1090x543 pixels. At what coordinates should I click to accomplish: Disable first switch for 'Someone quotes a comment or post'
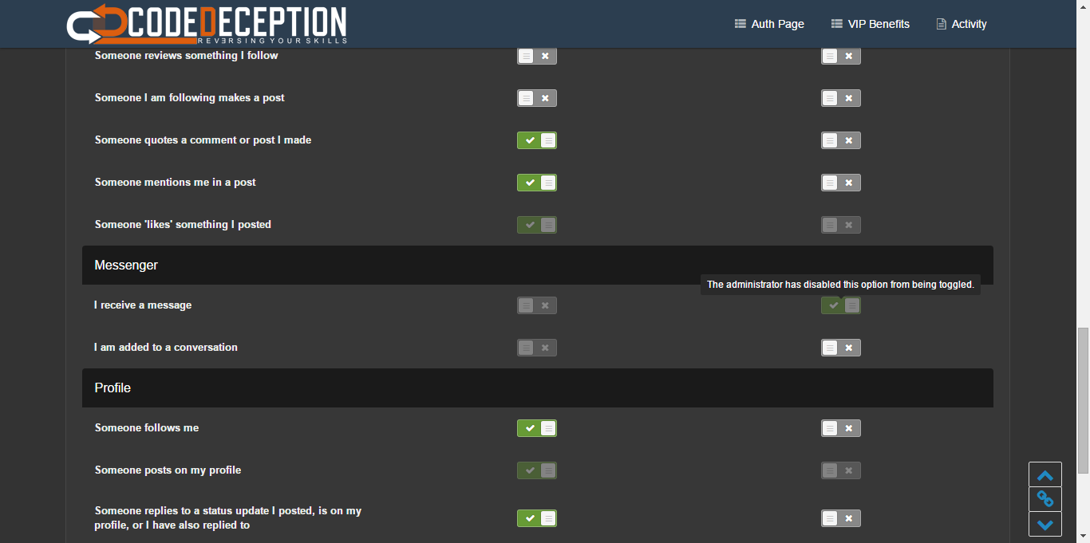coord(537,140)
